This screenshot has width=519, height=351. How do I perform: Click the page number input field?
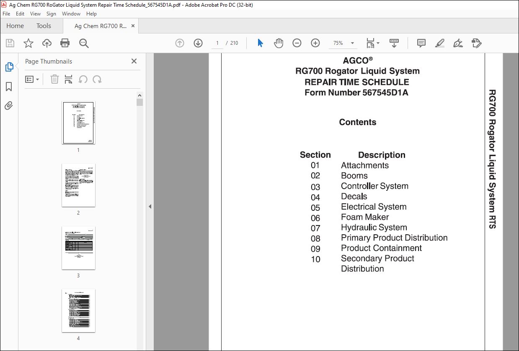coord(217,43)
